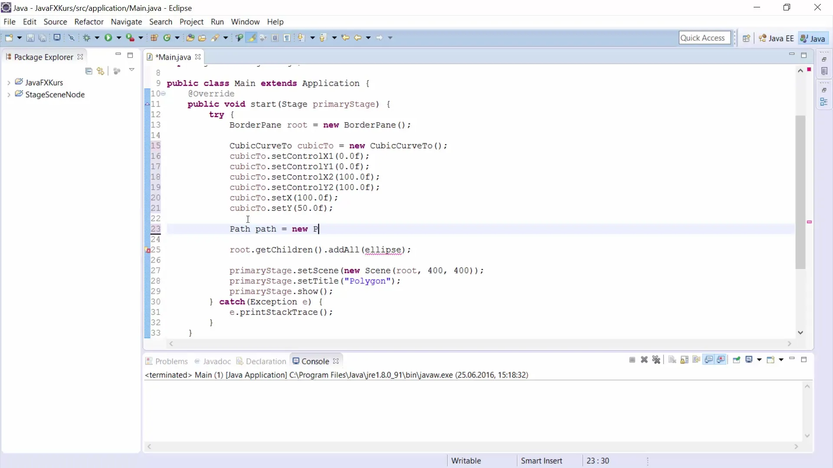The width and height of the screenshot is (833, 468).
Task: Click the Open Console icon
Action: [x=771, y=360]
